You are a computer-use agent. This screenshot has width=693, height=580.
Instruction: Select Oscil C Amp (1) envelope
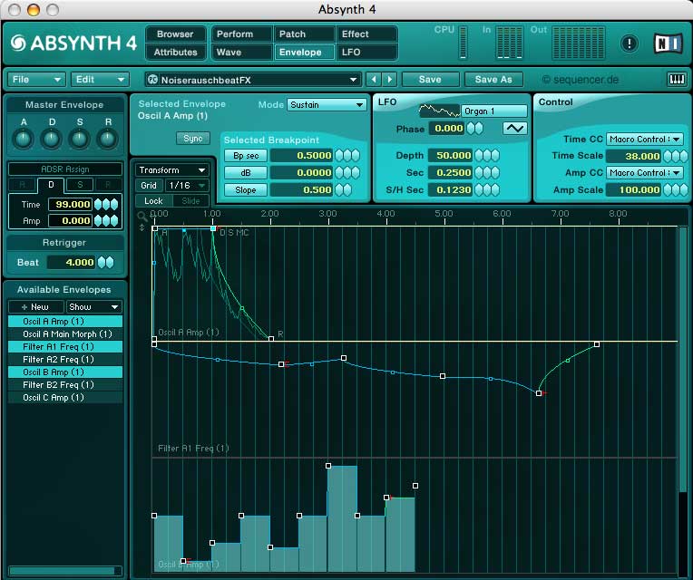pos(65,397)
